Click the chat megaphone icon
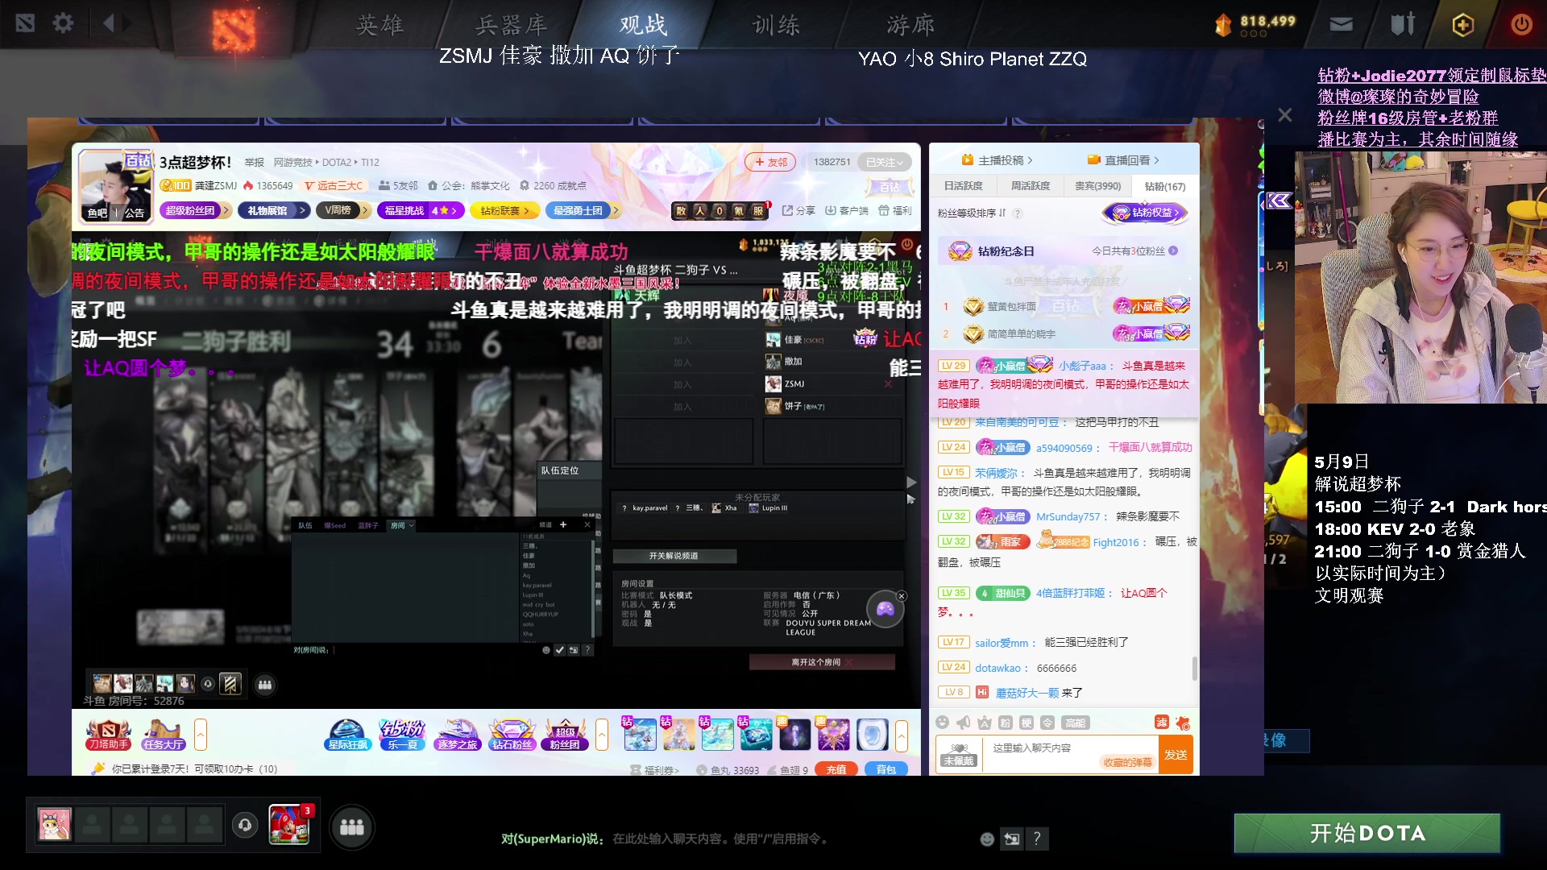 coord(963,723)
